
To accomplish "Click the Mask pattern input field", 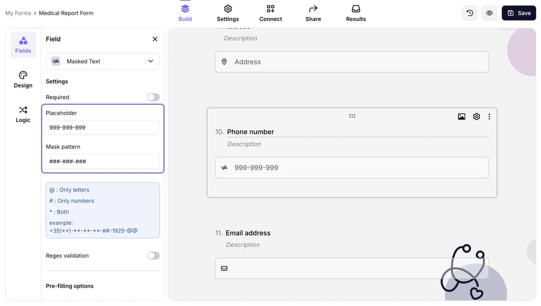I will click(103, 161).
